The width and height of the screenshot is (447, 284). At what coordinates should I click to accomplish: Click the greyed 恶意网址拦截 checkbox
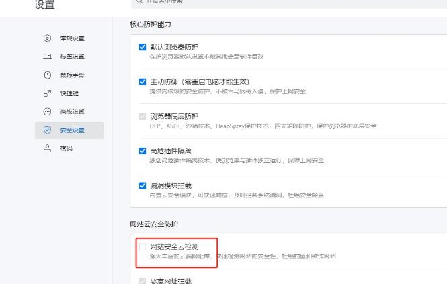pyautogui.click(x=143, y=281)
